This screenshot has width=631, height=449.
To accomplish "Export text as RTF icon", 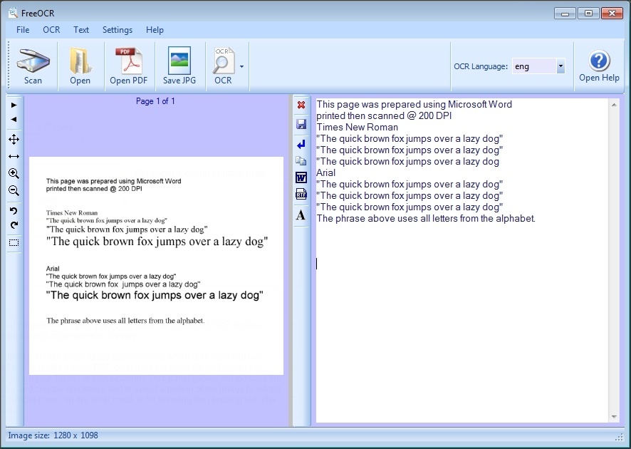I will (x=301, y=194).
